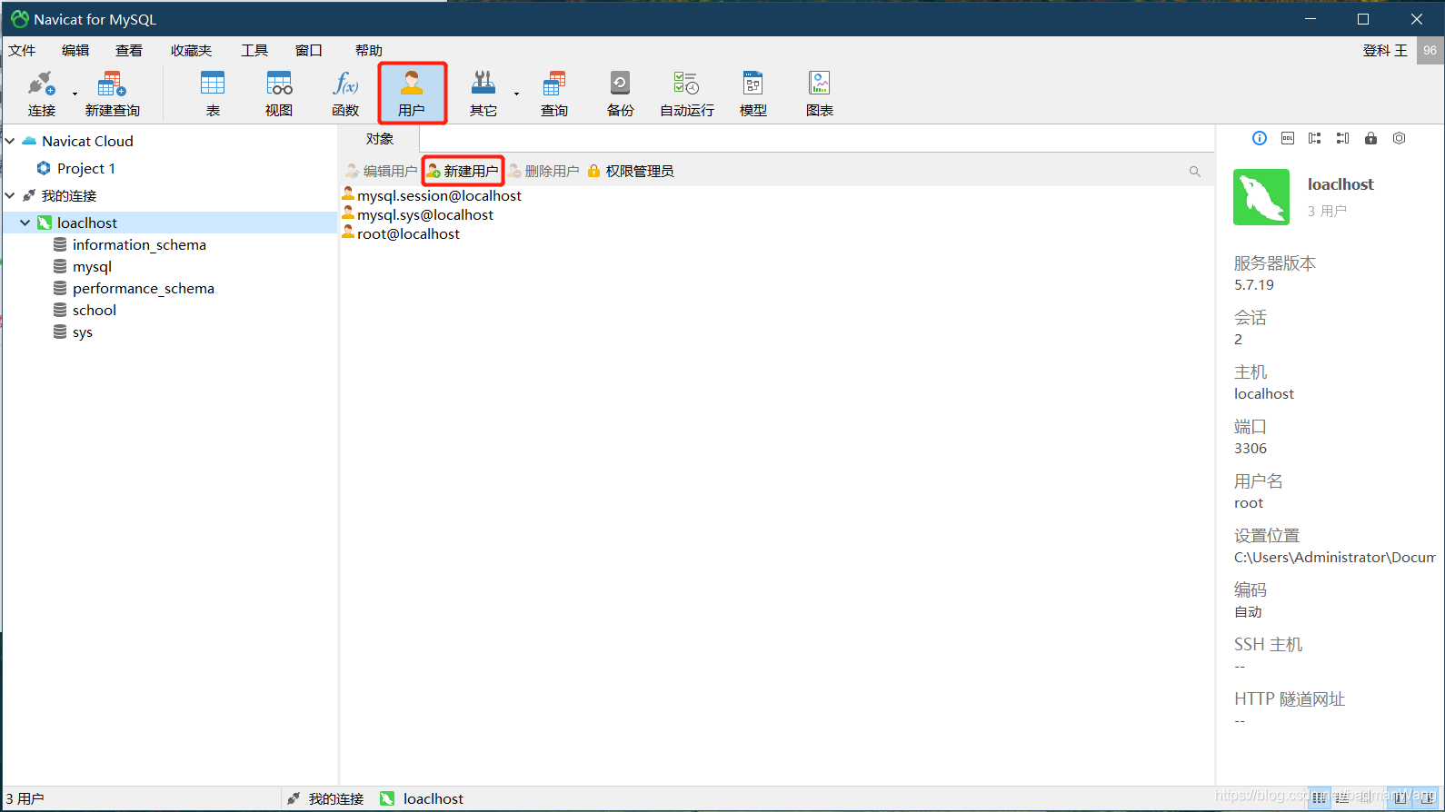Open the 帮助 menu
Image resolution: width=1445 pixels, height=812 pixels.
(x=369, y=50)
